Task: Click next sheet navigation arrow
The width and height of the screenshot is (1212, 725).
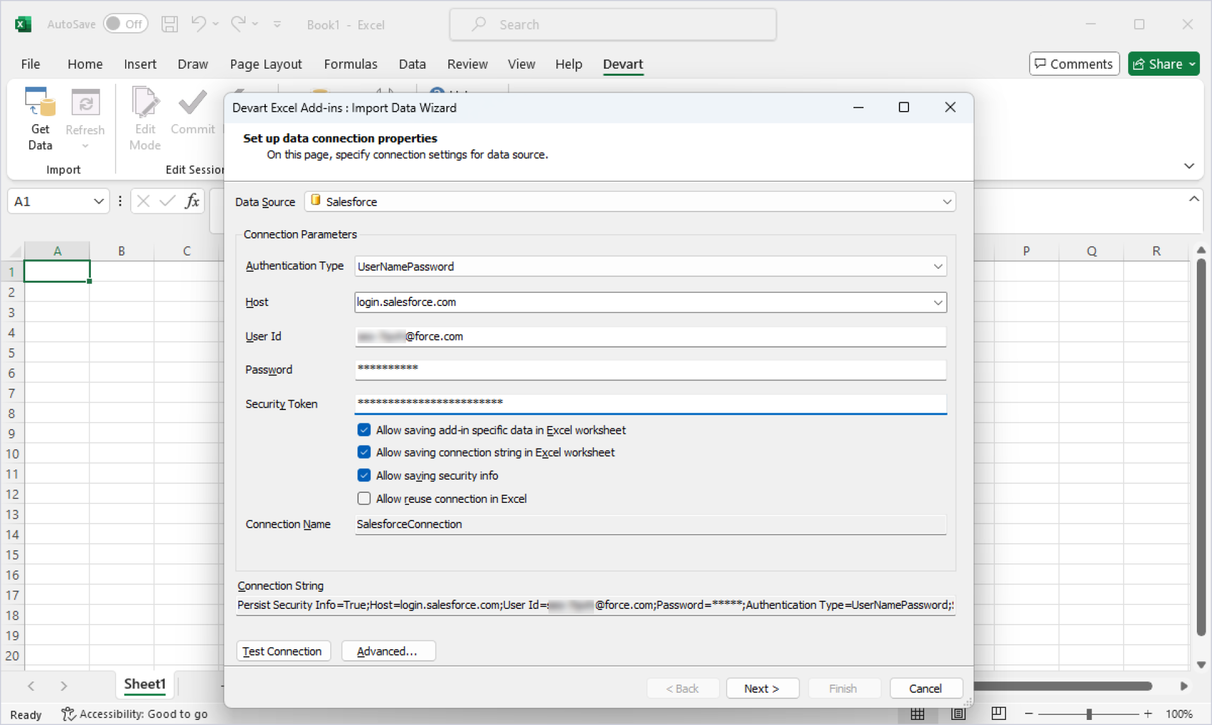Action: pyautogui.click(x=64, y=686)
